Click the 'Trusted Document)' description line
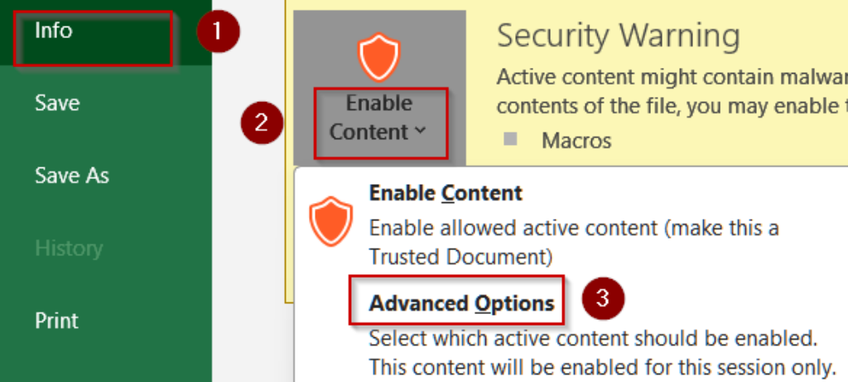The image size is (848, 382). pos(460,258)
